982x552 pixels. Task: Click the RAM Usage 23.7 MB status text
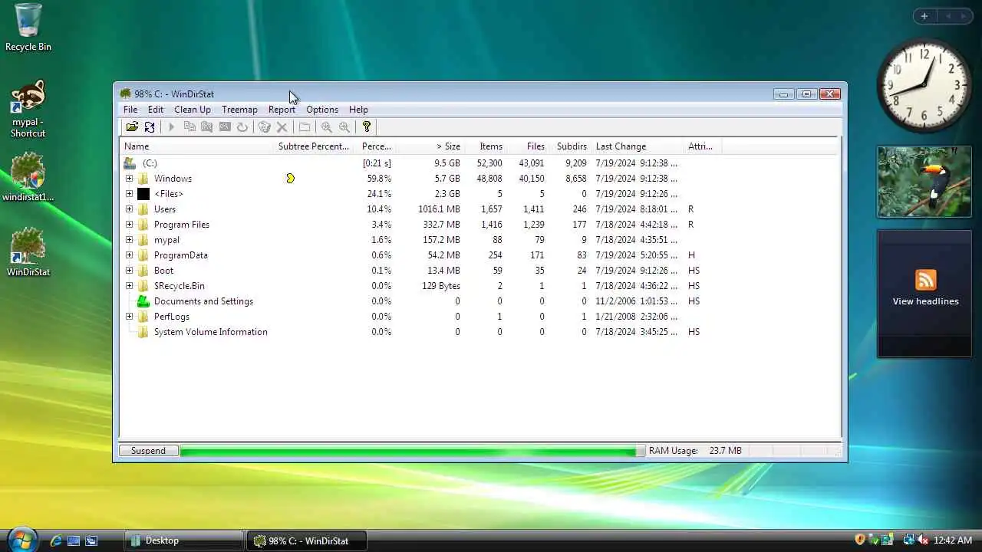point(695,451)
